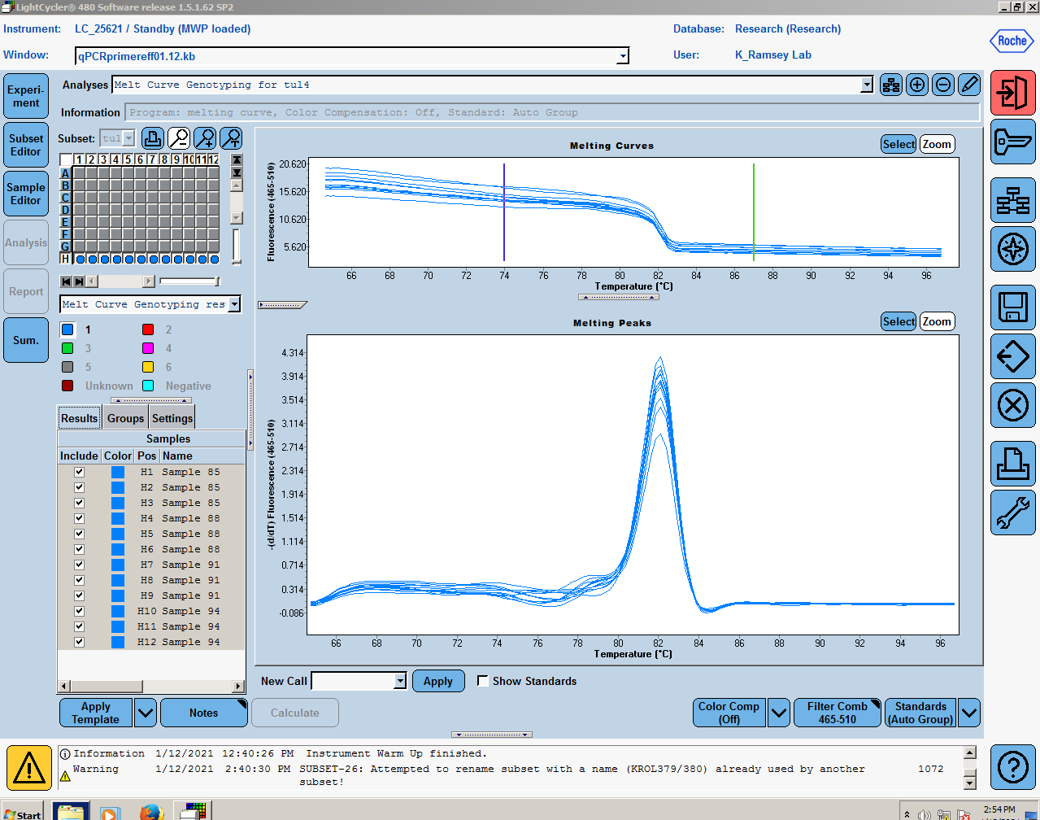Click the minus remove analysis icon

click(943, 85)
